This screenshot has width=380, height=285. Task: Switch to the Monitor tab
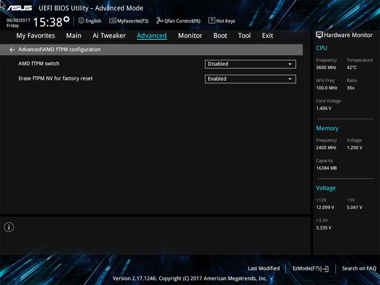click(190, 36)
